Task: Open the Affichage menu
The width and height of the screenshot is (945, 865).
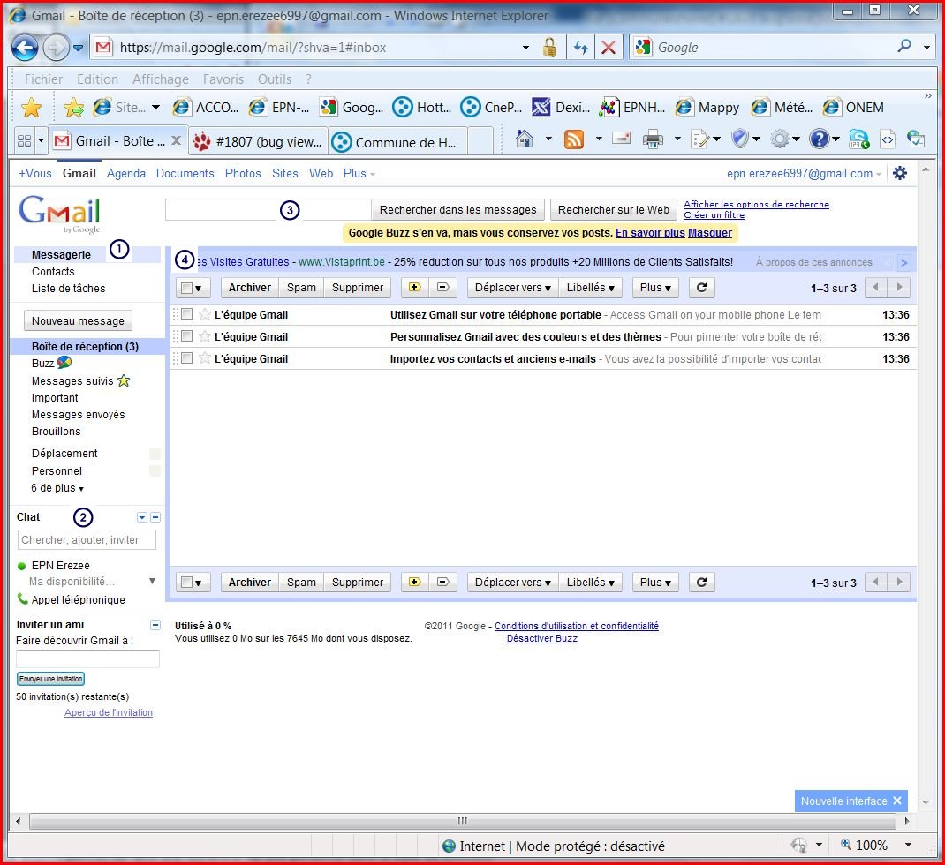Action: 161,79
